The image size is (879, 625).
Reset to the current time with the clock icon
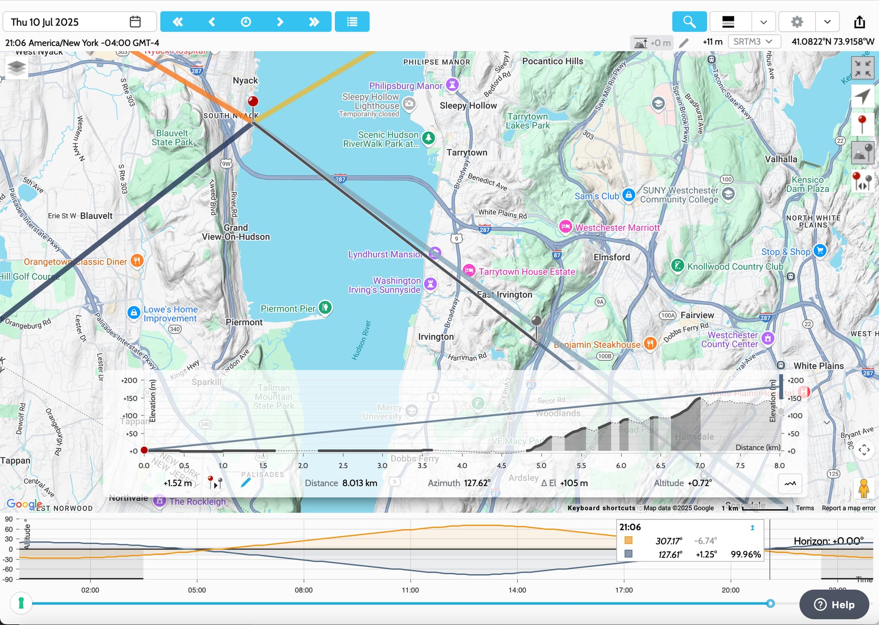pos(246,21)
